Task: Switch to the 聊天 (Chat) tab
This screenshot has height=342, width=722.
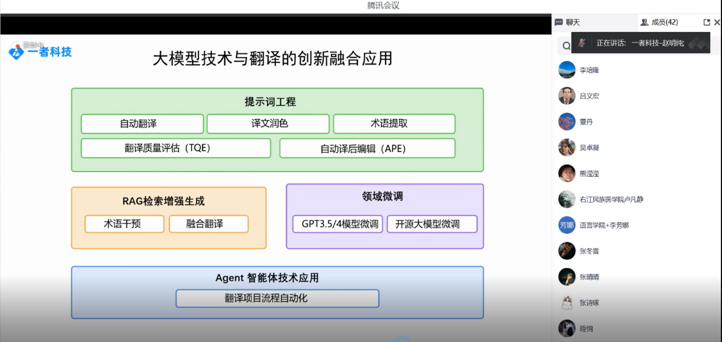Action: coord(568,22)
